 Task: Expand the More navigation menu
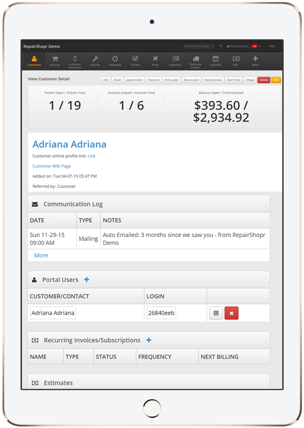pyautogui.click(x=255, y=61)
